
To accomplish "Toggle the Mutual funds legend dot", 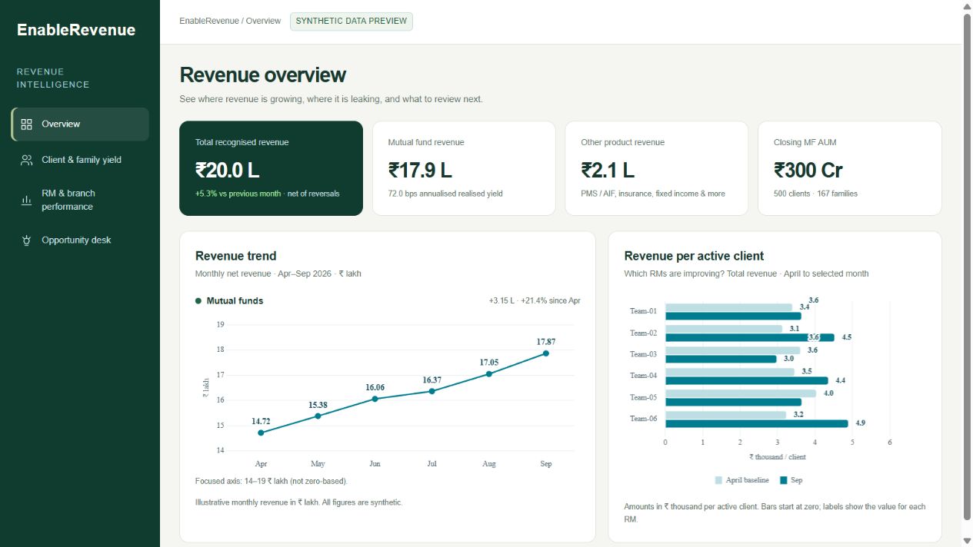I will pos(198,301).
